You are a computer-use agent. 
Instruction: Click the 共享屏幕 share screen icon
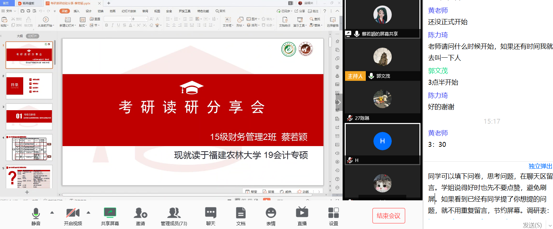(x=110, y=213)
